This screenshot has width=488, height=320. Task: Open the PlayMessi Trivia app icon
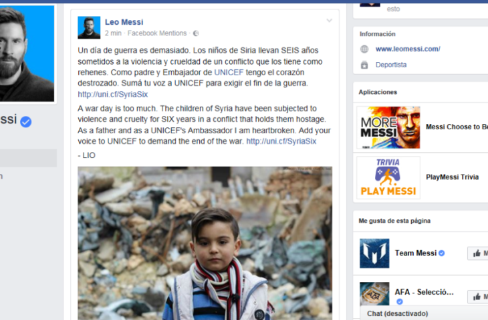tap(388, 177)
